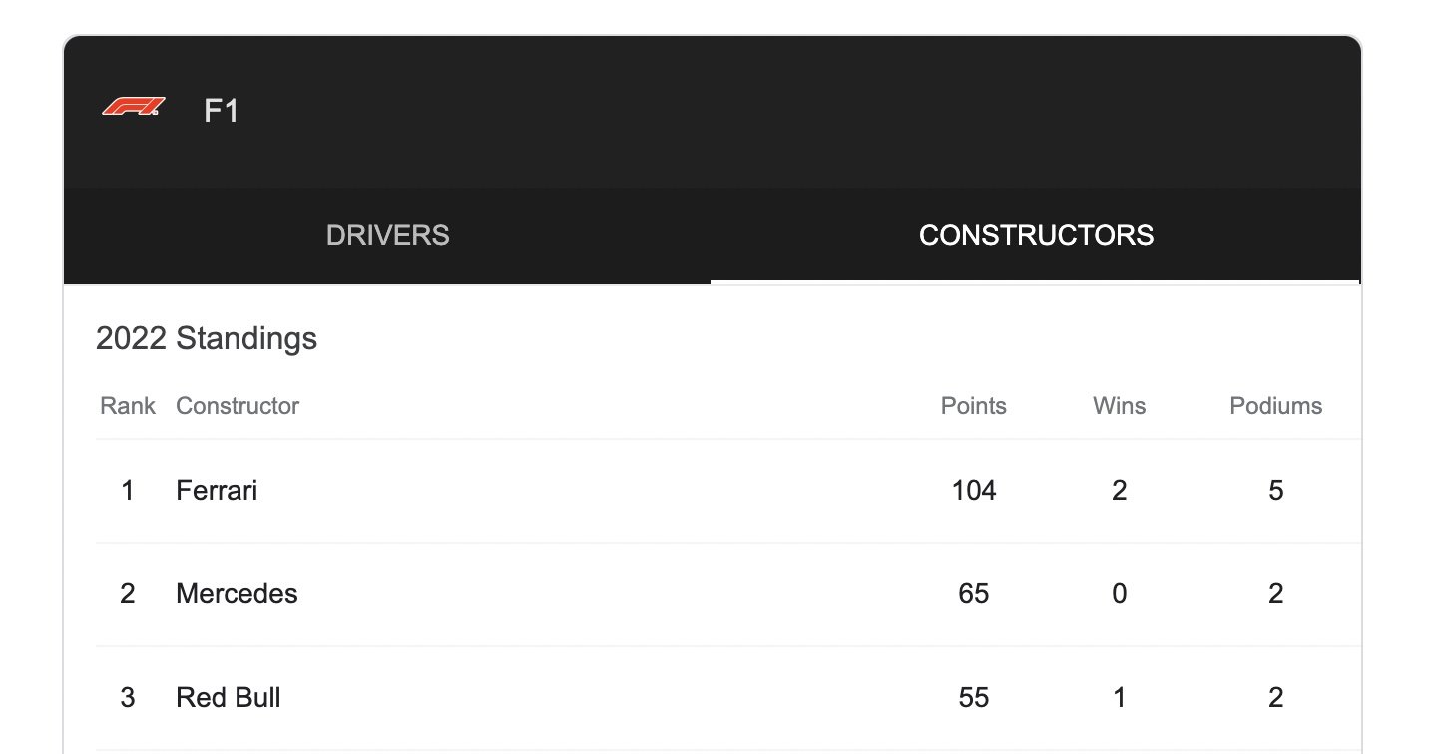Open the Ferrari constructor row

point(217,491)
